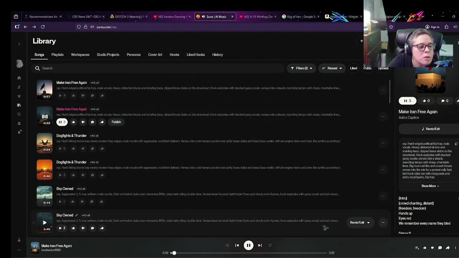
Task: Like the Dogfights & Thunder 2:40 song
Action: click(73, 175)
